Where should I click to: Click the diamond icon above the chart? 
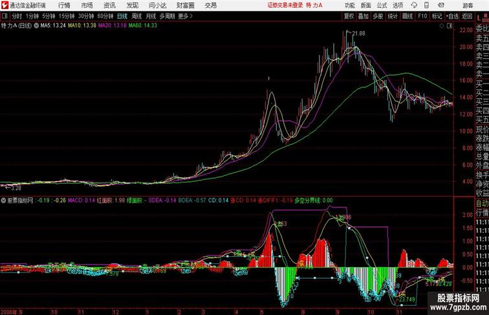(442, 27)
